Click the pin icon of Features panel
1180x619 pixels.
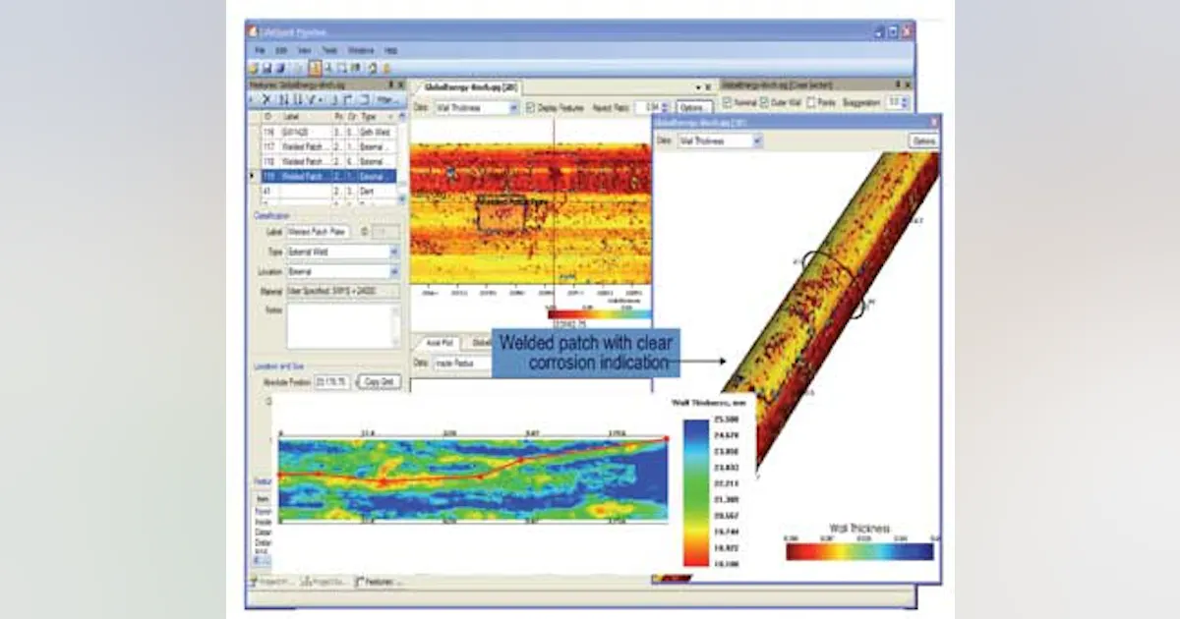click(x=389, y=84)
